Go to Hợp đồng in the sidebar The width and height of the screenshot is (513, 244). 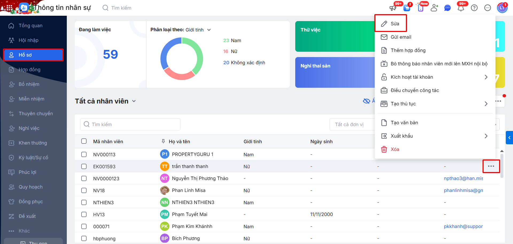(x=29, y=70)
